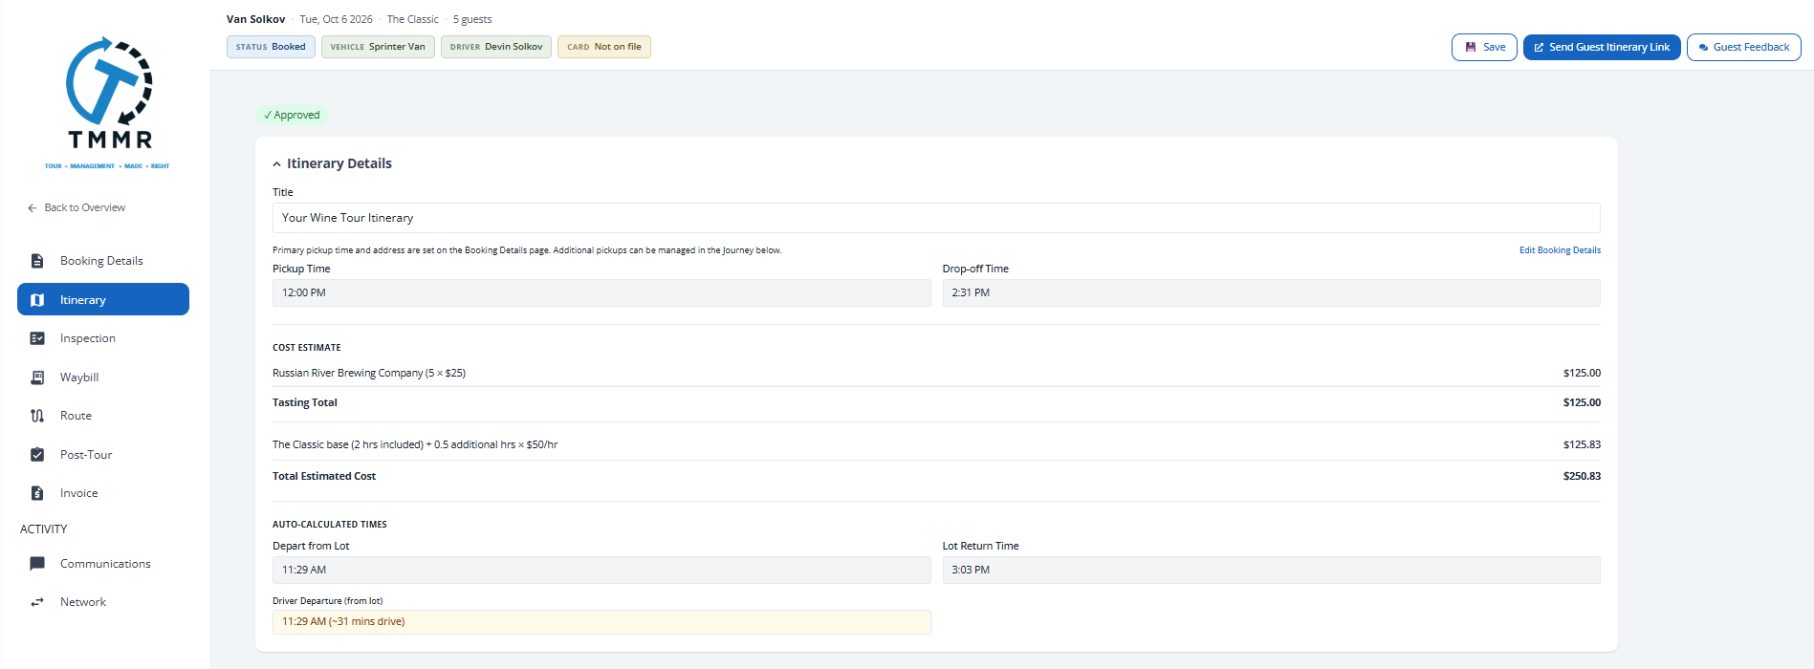1814x669 pixels.
Task: Click the external link icon on Send Guest Itinerary Link
Action: coord(1539,47)
